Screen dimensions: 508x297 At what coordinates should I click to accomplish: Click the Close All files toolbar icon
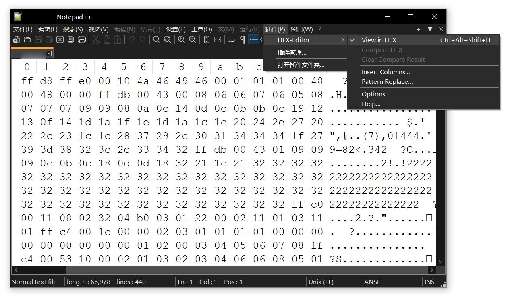[71, 39]
